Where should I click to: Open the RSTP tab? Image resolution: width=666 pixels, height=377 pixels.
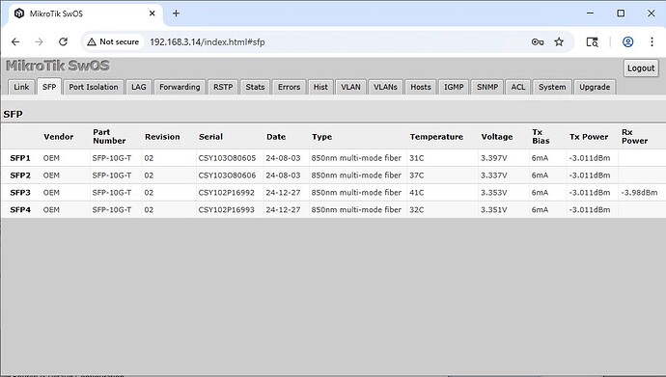pos(223,87)
